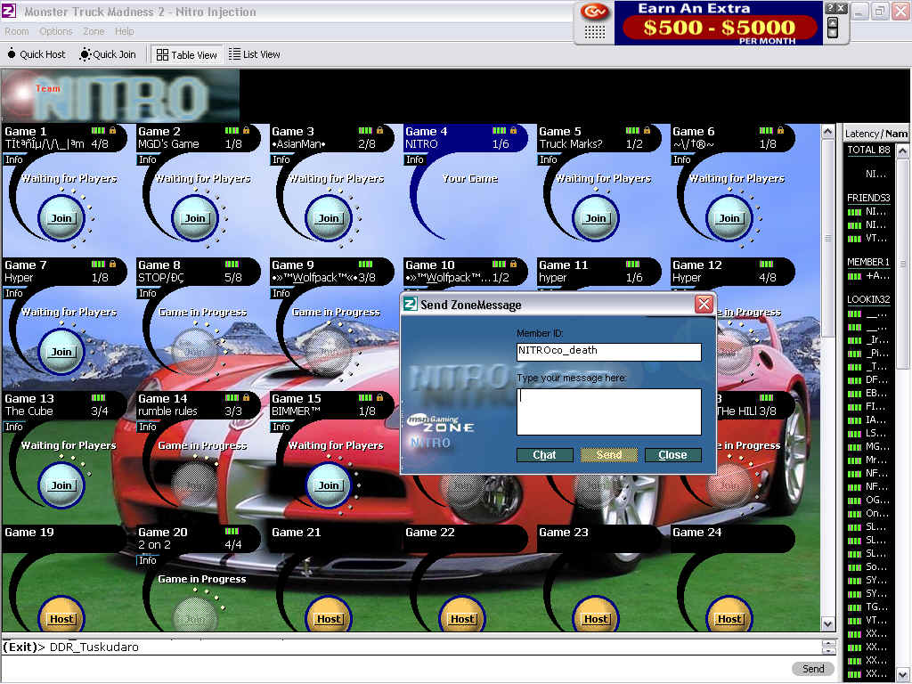Show Info for Game 4 NITRO
Viewport: 912px width, 684px height.
pyautogui.click(x=415, y=160)
